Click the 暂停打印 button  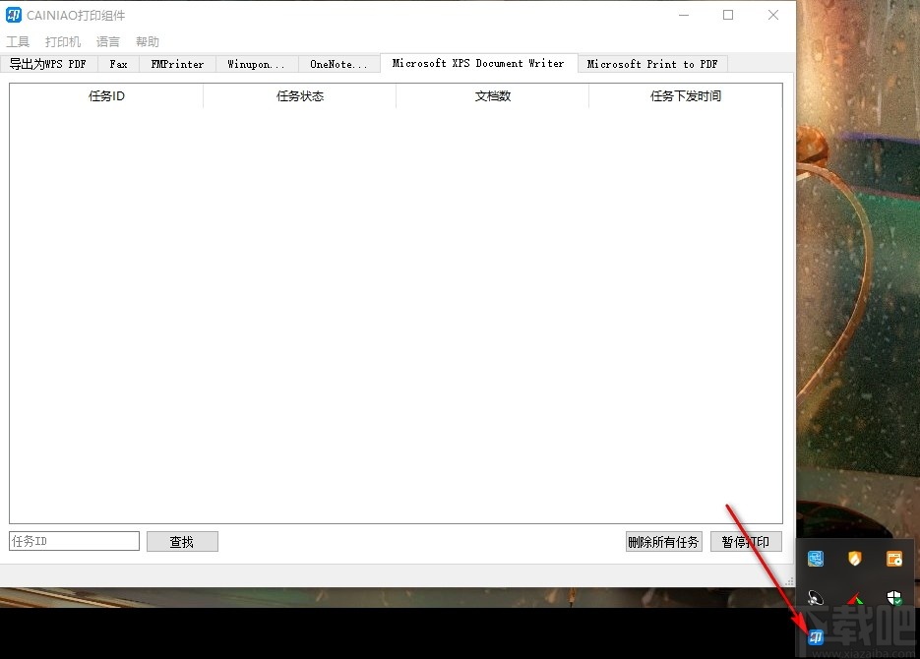pos(746,542)
